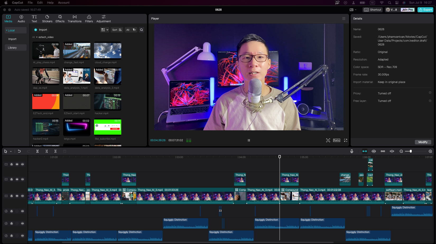The image size is (436, 244).
Task: Lock the top video track
Action: (x=12, y=164)
